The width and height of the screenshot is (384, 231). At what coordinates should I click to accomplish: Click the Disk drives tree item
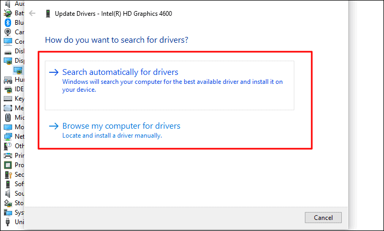19,51
